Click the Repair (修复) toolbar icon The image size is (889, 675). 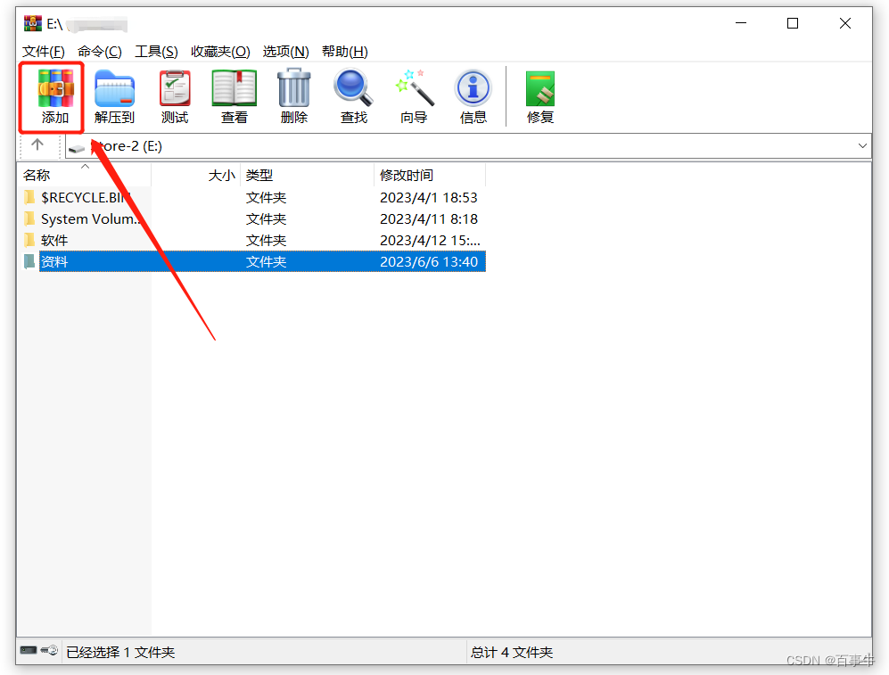click(539, 88)
